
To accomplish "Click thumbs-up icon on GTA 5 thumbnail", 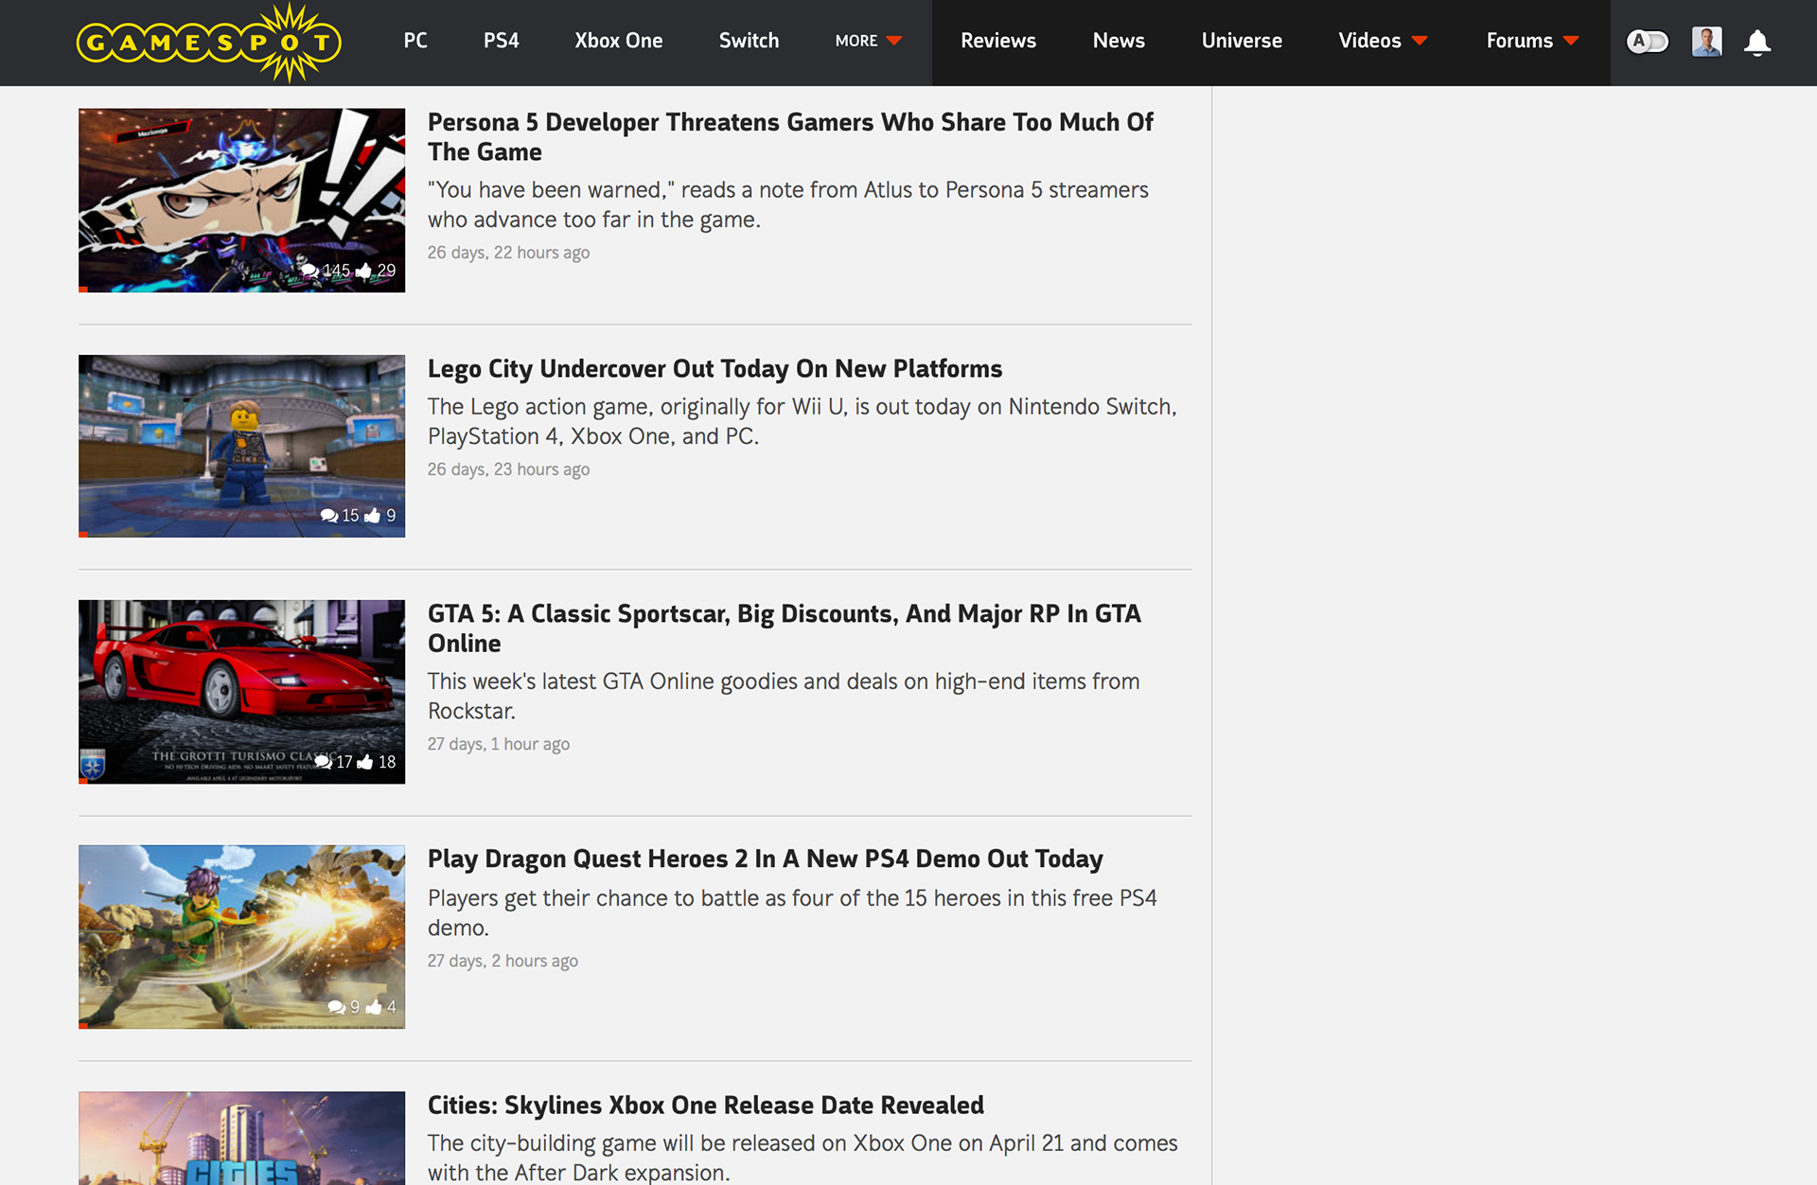I will pos(365,762).
